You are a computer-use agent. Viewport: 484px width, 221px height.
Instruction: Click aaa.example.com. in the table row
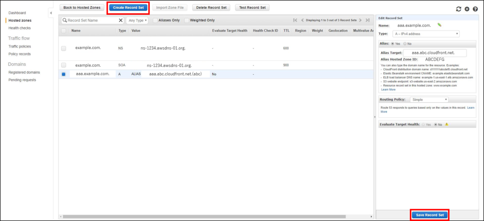click(93, 74)
